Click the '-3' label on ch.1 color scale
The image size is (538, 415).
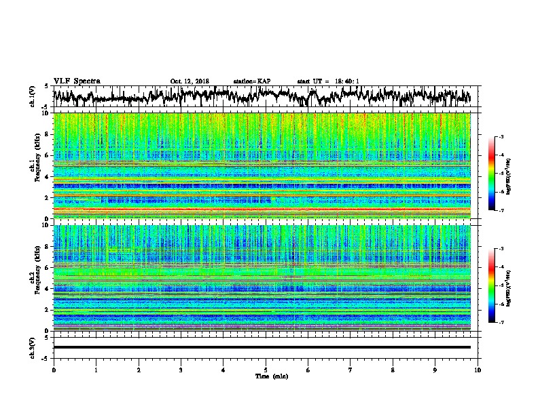pyautogui.click(x=501, y=137)
